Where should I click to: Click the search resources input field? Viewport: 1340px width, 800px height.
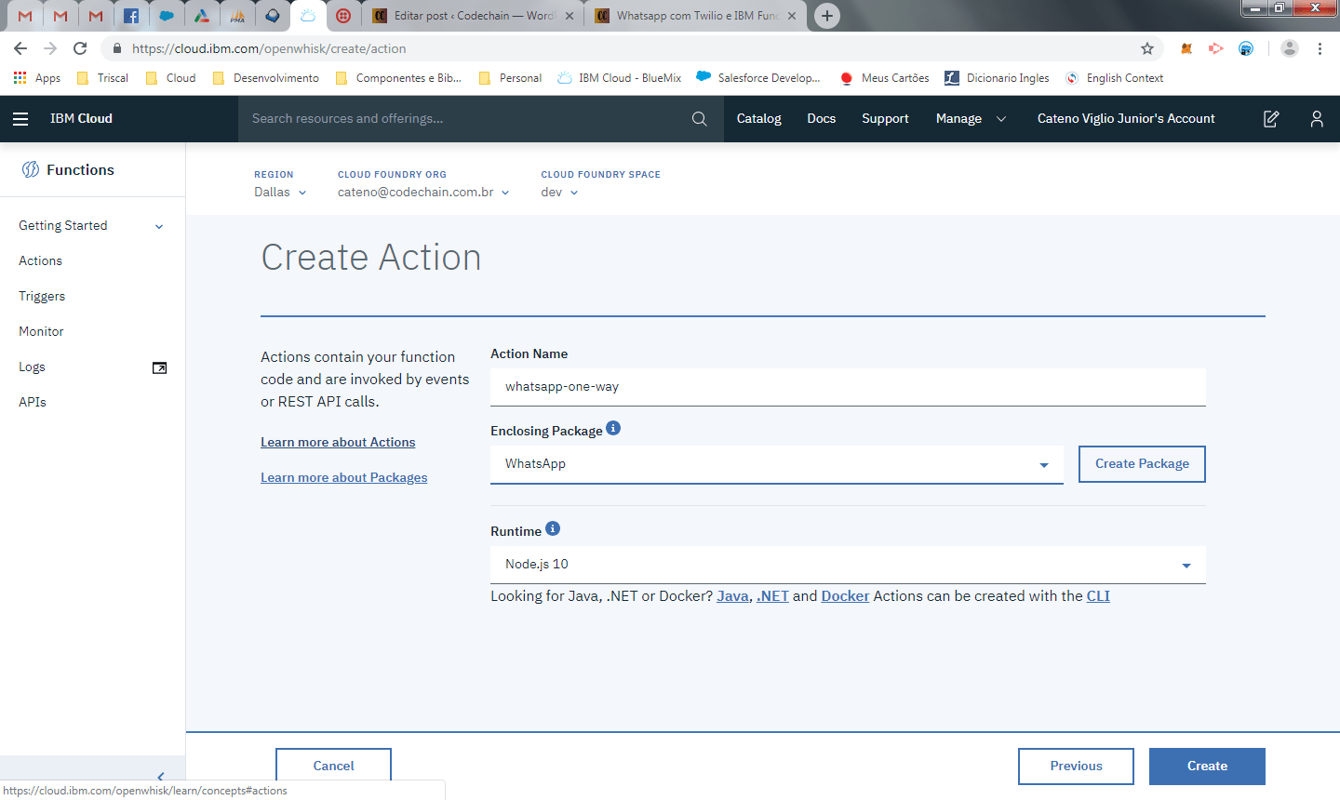(x=465, y=119)
